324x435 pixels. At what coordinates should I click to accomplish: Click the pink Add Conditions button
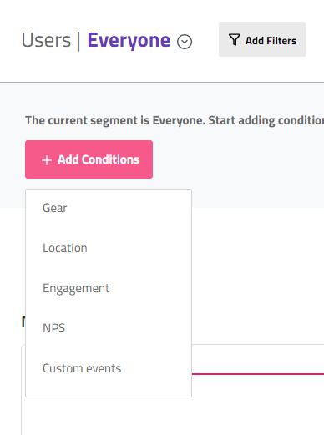89,159
